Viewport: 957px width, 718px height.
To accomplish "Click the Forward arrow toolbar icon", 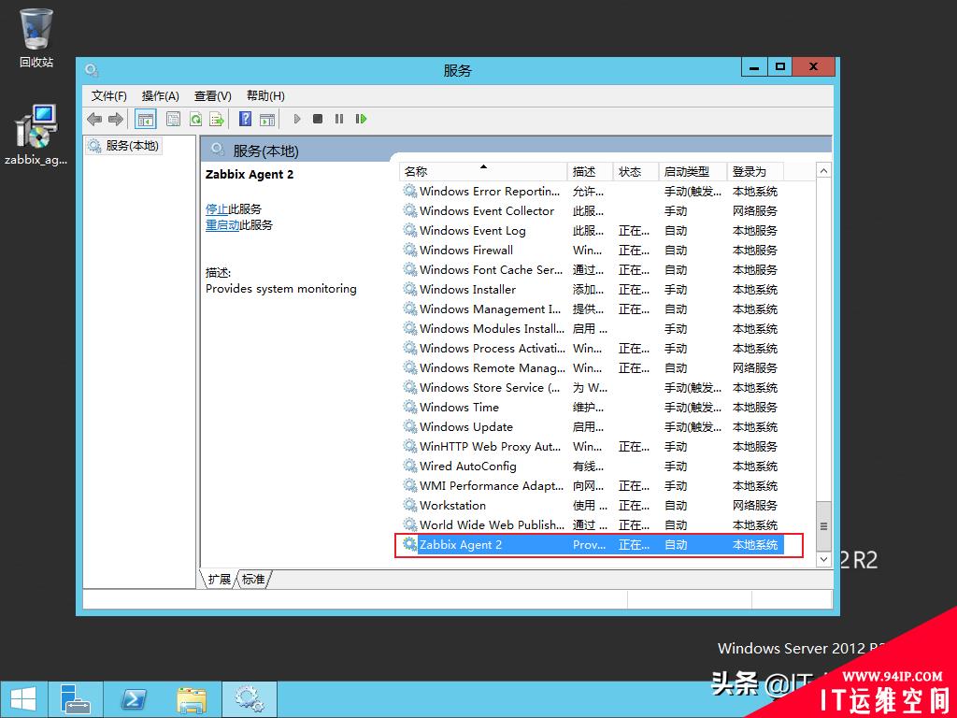I will click(115, 119).
